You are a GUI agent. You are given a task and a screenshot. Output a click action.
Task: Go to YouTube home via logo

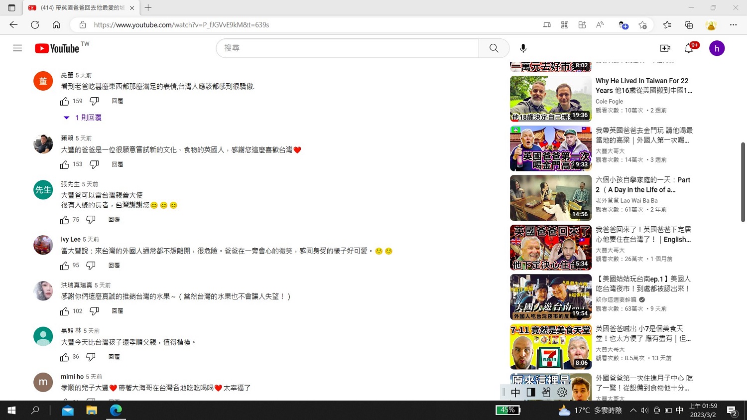click(x=57, y=48)
